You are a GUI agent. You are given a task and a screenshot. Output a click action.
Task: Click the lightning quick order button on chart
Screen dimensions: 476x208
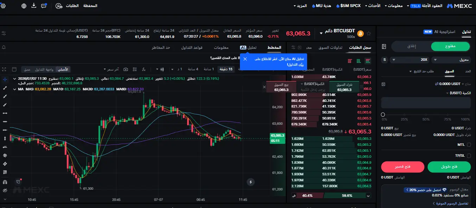click(x=250, y=182)
